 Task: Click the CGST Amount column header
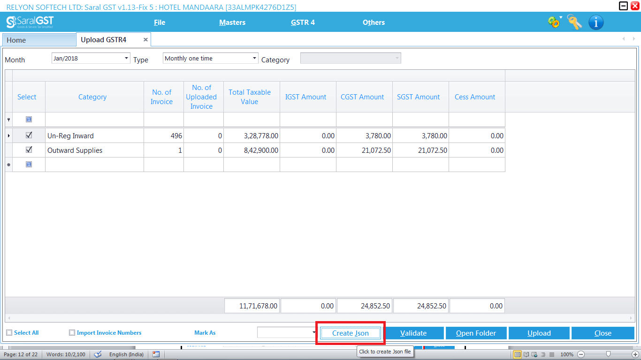click(x=364, y=97)
